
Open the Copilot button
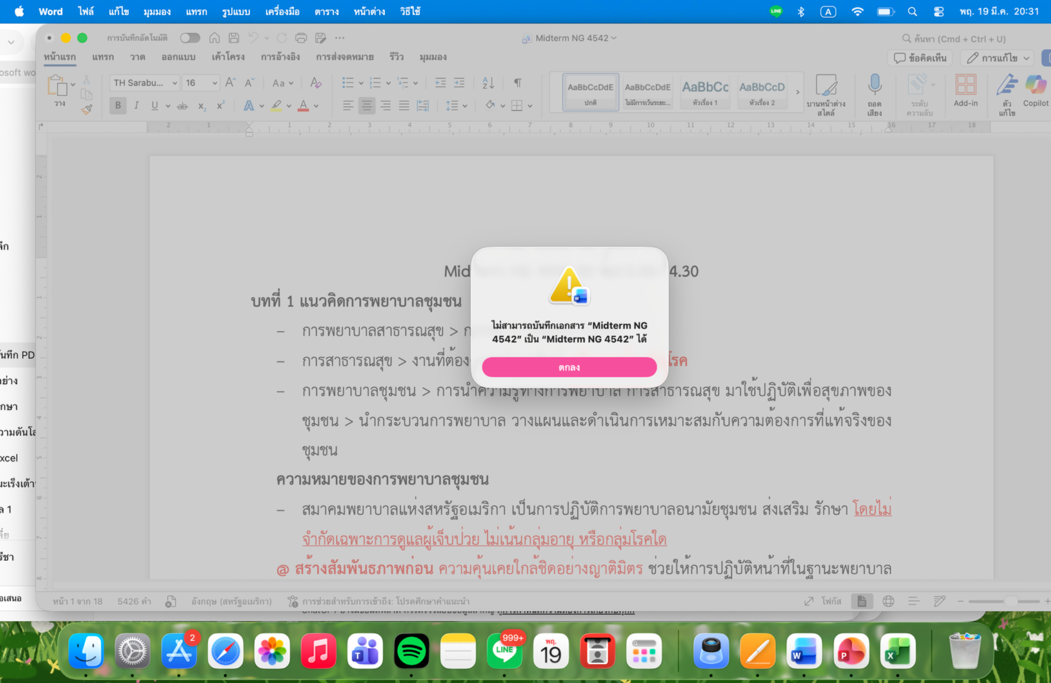click(1036, 90)
